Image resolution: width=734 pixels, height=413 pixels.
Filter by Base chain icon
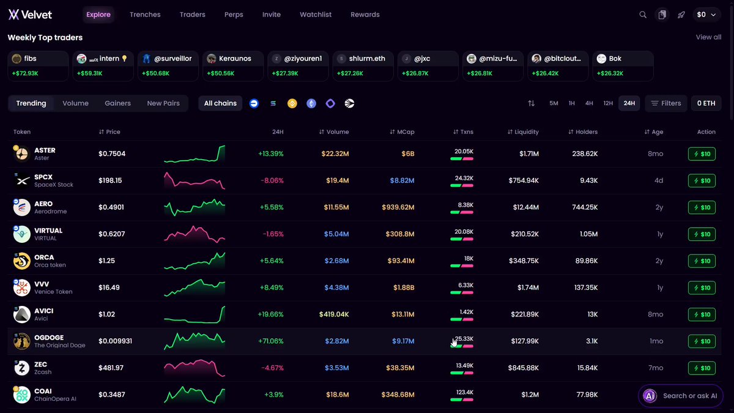pos(254,103)
